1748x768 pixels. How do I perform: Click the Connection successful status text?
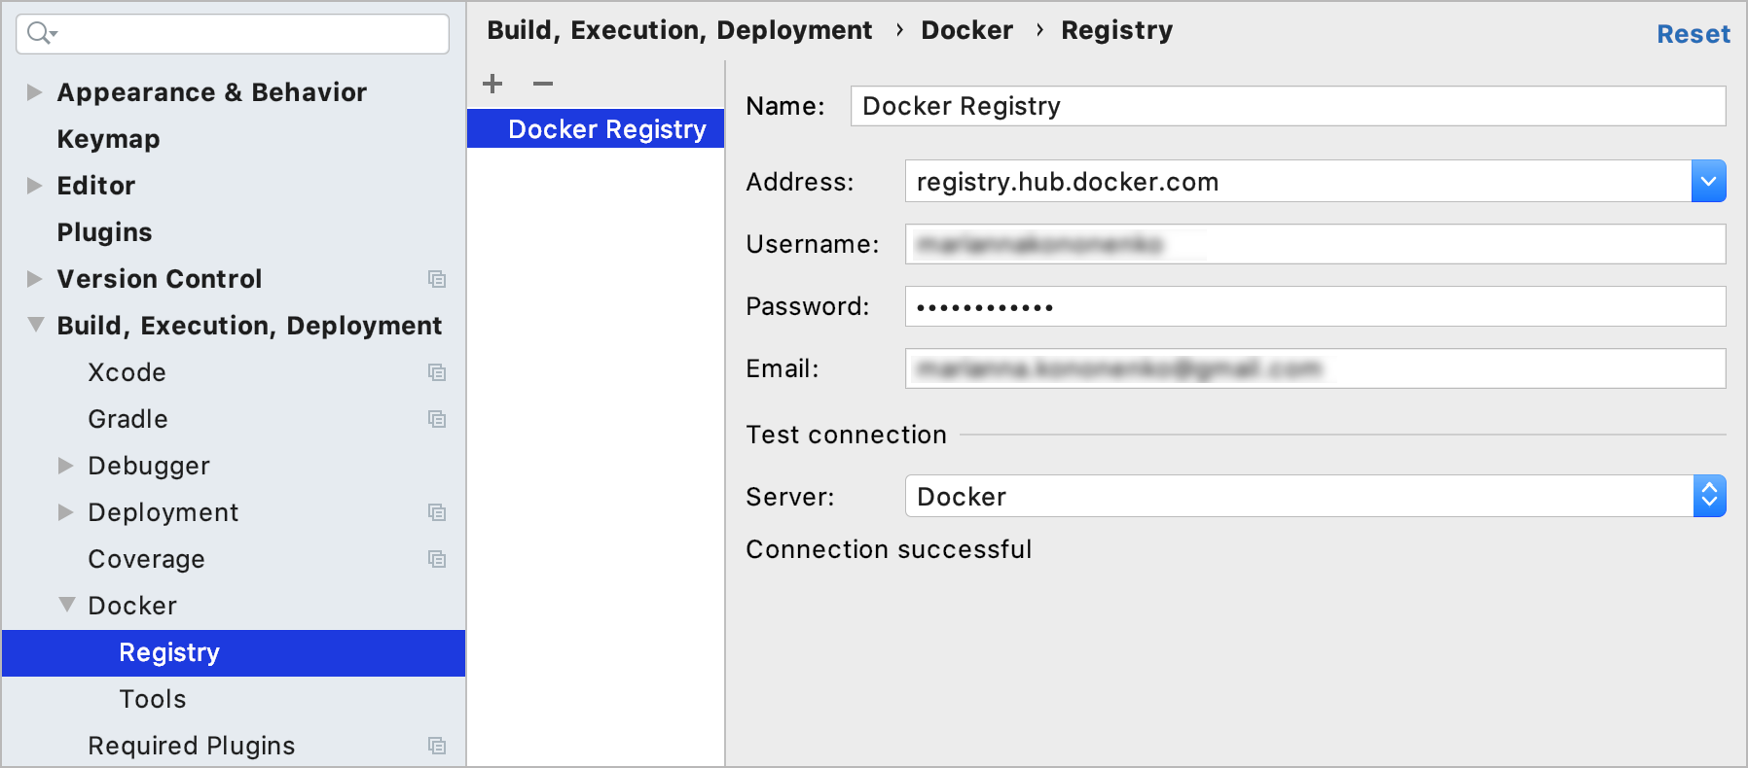click(x=889, y=549)
